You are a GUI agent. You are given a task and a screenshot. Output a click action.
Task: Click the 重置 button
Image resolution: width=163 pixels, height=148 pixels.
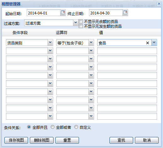point(67,140)
